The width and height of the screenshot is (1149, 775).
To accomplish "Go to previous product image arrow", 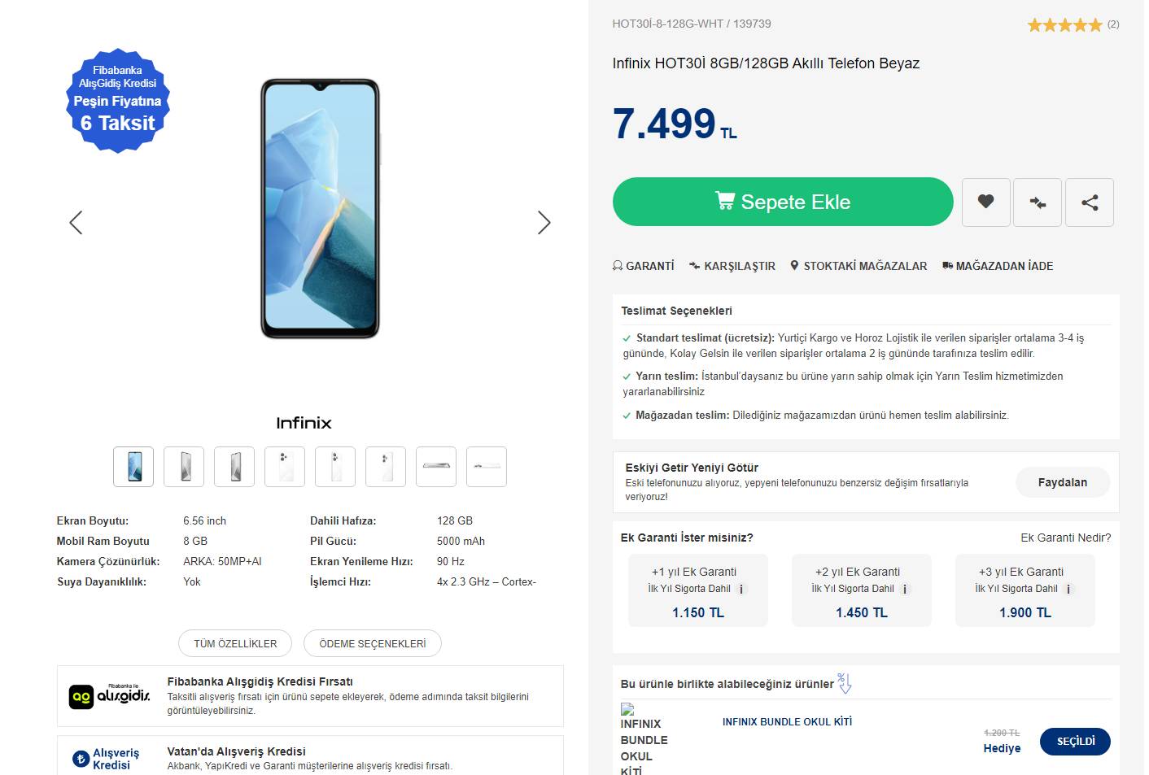I will coord(76,222).
